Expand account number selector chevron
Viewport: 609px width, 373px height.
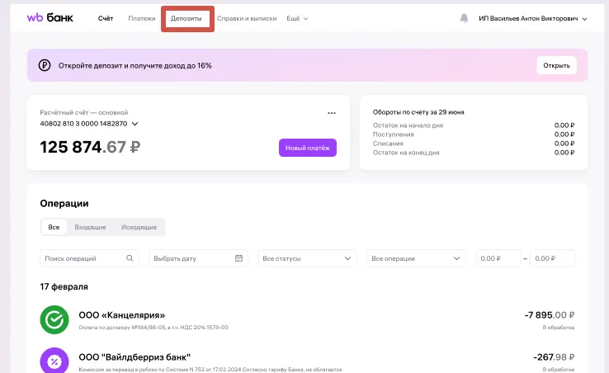coord(135,124)
